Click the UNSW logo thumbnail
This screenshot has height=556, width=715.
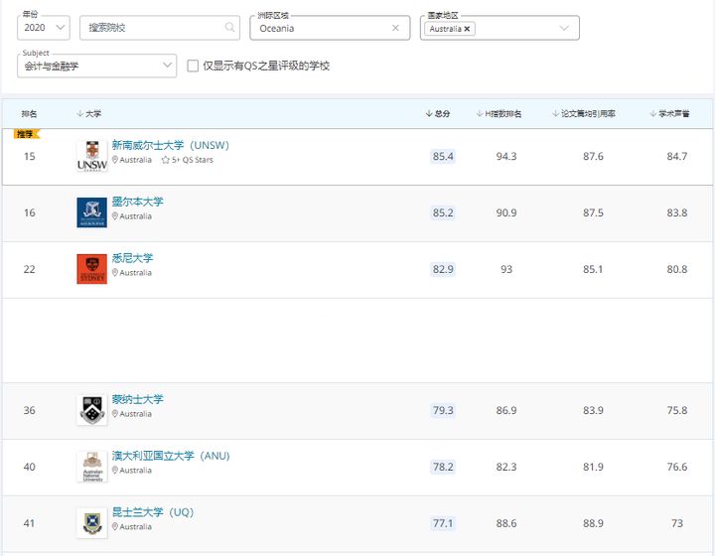click(92, 156)
